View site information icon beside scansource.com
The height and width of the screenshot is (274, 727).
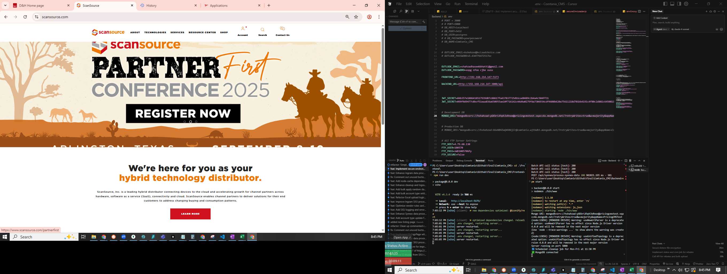36,17
